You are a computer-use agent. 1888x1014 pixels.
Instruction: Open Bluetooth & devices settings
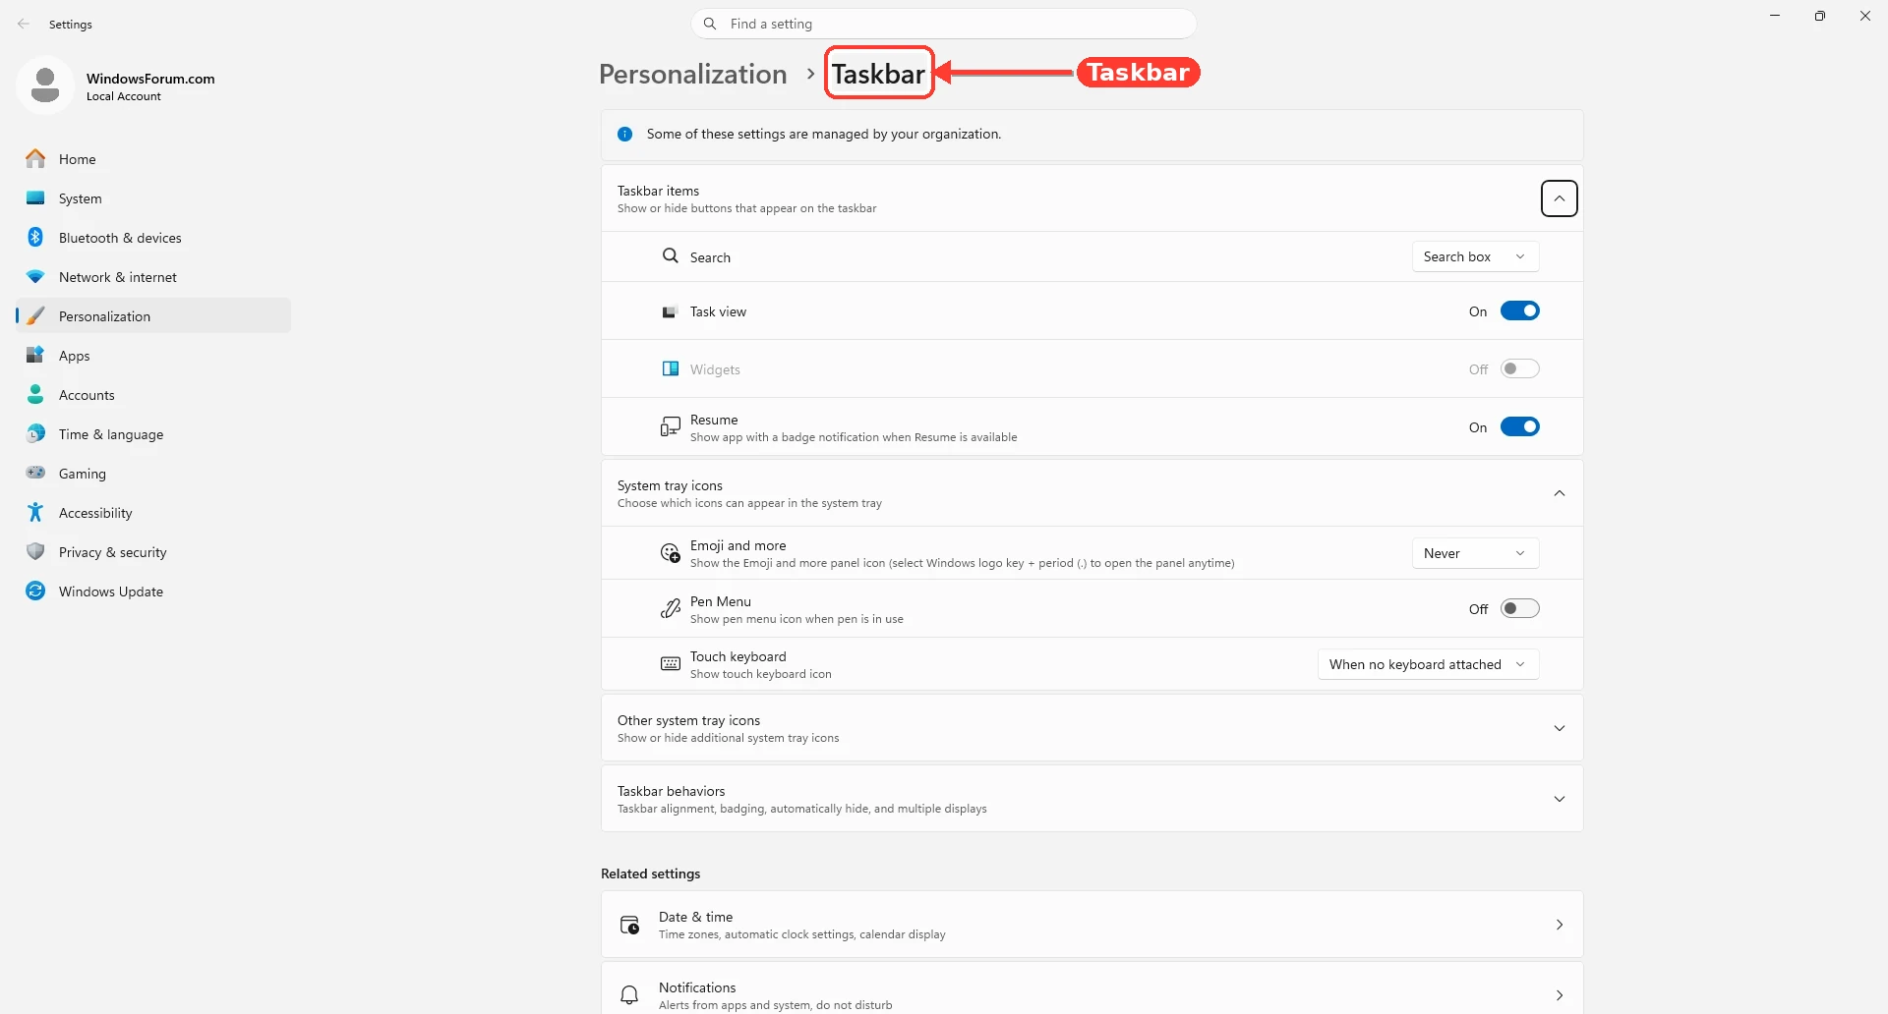click(x=153, y=237)
